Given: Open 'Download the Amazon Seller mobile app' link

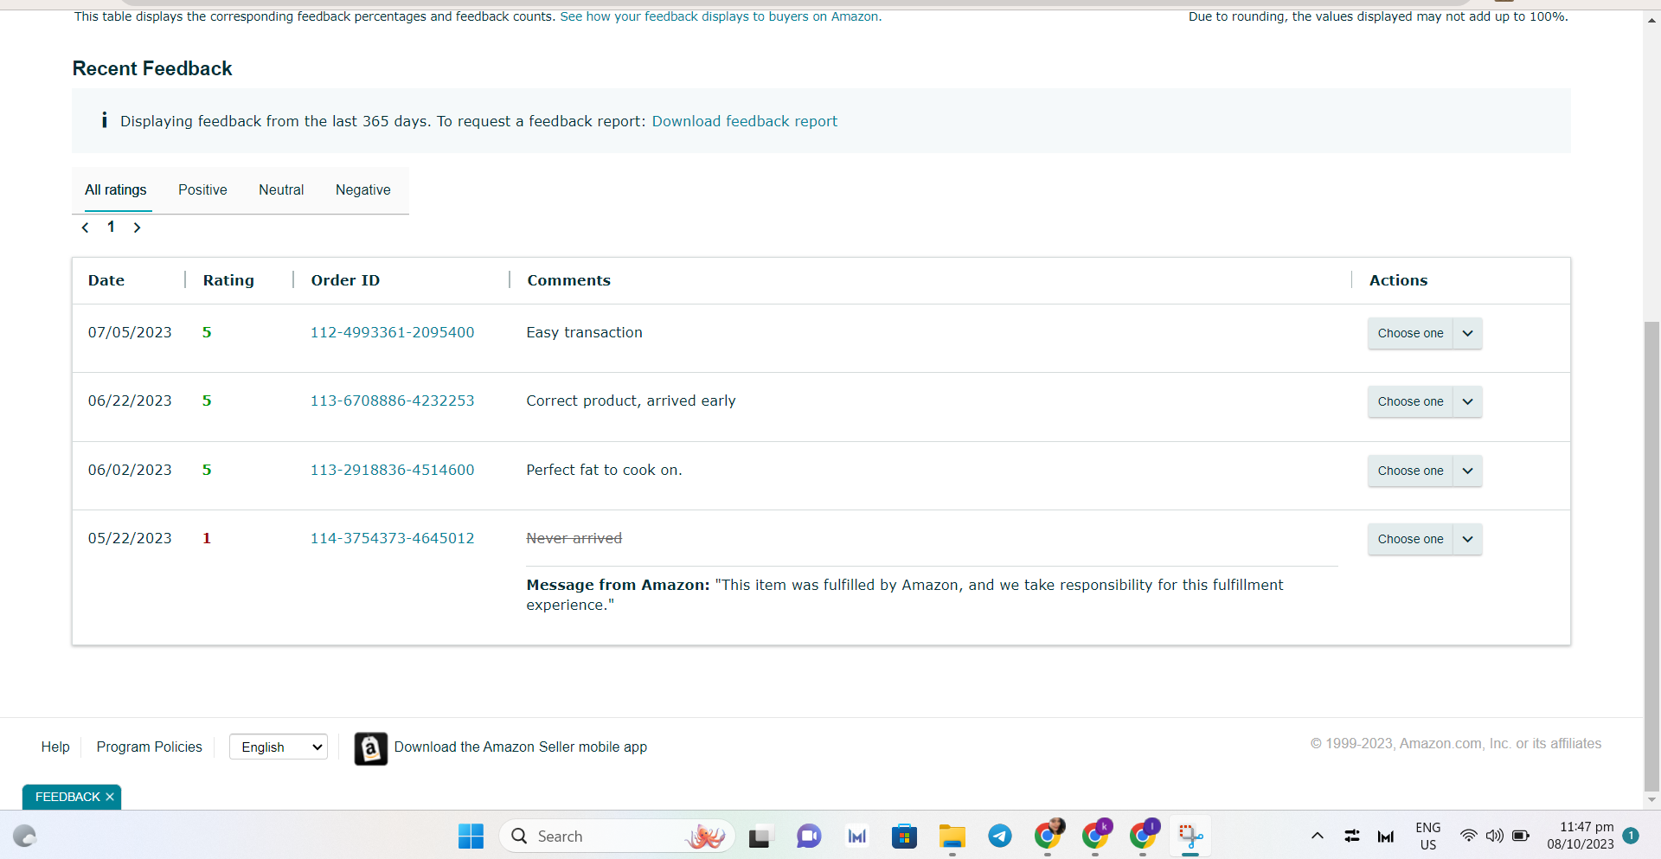Looking at the screenshot, I should 521,747.
